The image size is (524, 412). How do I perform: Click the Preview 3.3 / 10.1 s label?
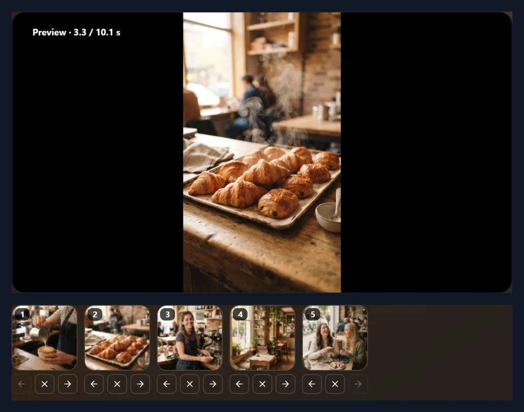[76, 32]
